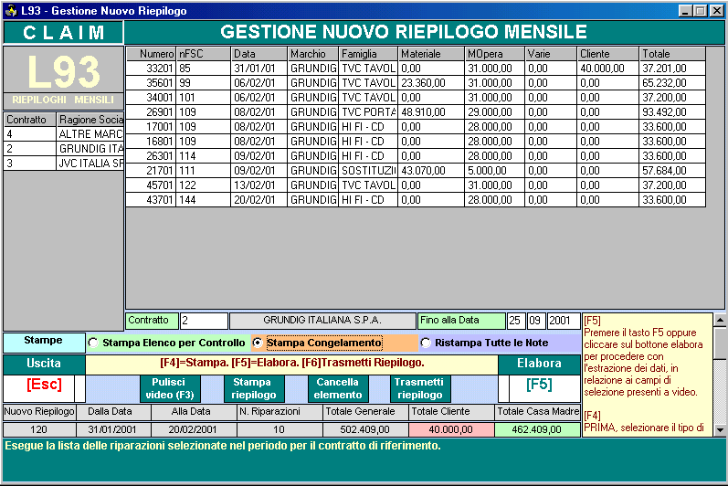This screenshot has height=486, width=728.
Task: Close the L93 window
Action: pyautogui.click(x=717, y=11)
